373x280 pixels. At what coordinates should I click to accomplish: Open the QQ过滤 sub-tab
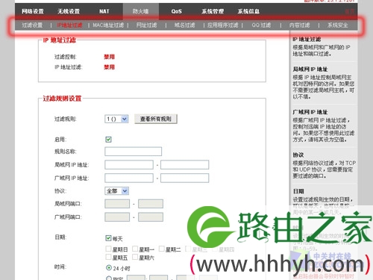pyautogui.click(x=261, y=25)
